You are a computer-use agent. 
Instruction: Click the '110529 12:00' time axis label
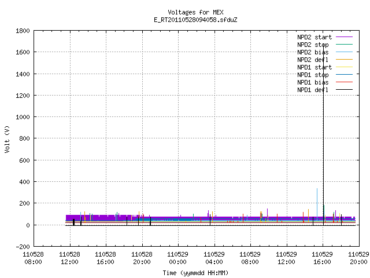click(x=286, y=258)
